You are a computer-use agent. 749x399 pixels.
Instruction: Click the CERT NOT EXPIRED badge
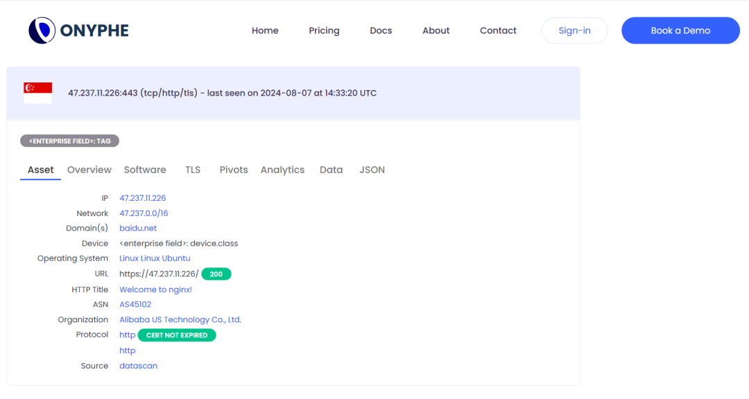[x=177, y=335]
